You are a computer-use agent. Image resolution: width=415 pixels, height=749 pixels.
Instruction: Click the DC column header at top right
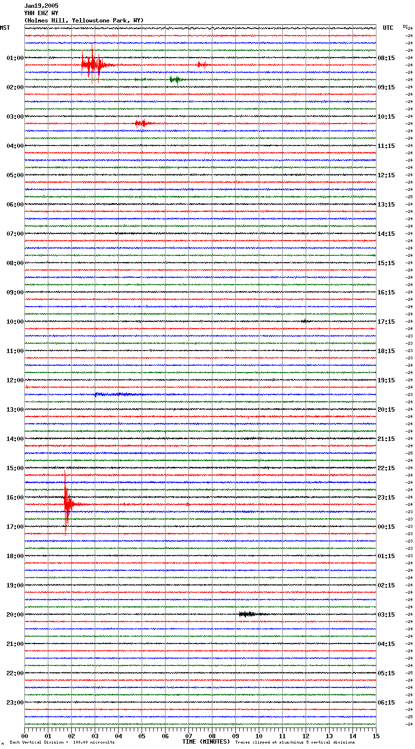[x=405, y=26]
